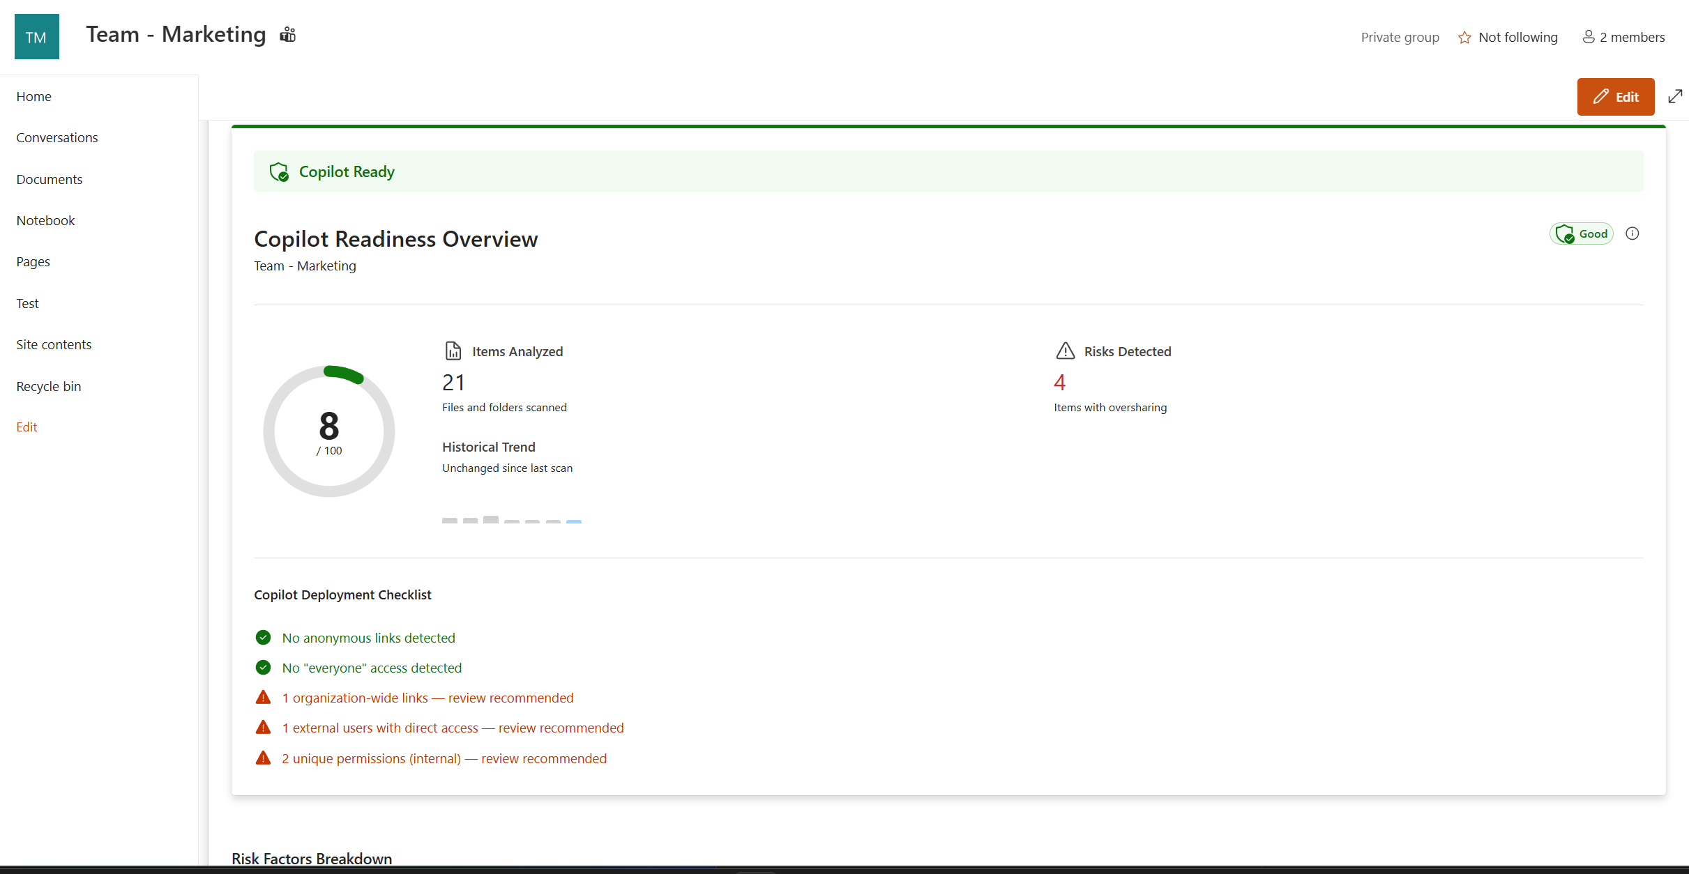Click the Copilot Deployment Checklist heading

(342, 595)
